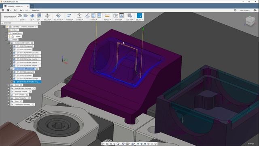Viewport: 259px width, 146px height.
Task: Click the Orbit icon in the navigation bar
Action: point(103,144)
